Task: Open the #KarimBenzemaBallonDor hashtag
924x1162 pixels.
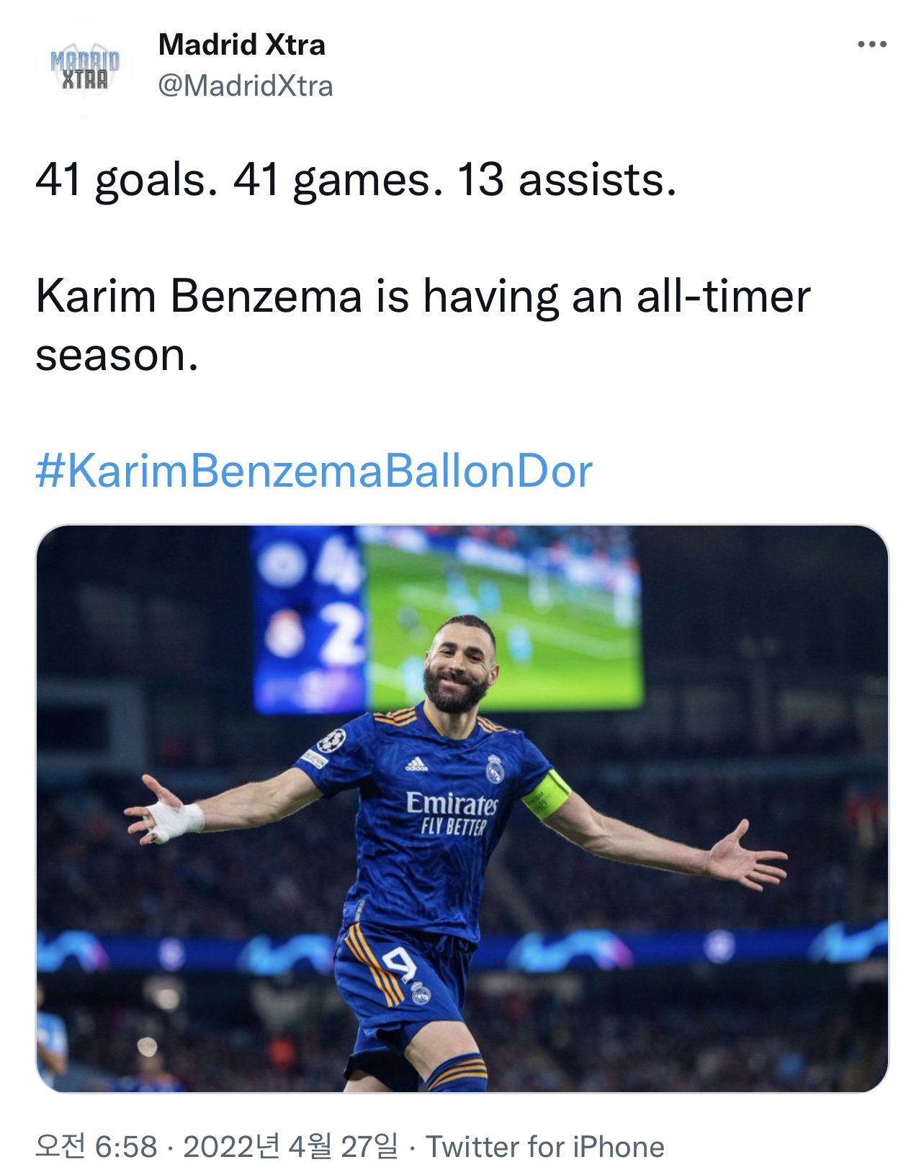Action: [x=314, y=472]
